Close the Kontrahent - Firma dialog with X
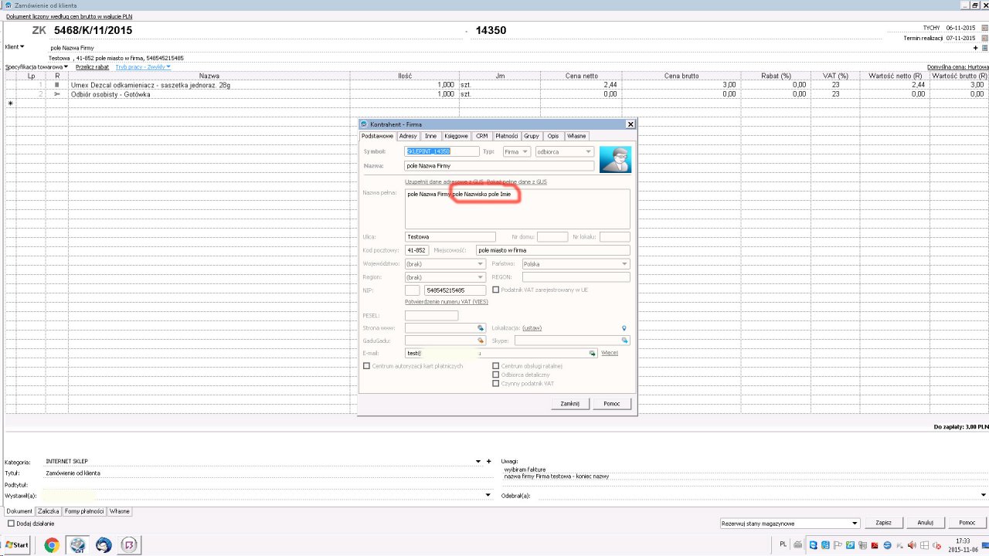The image size is (989, 556). [630, 124]
